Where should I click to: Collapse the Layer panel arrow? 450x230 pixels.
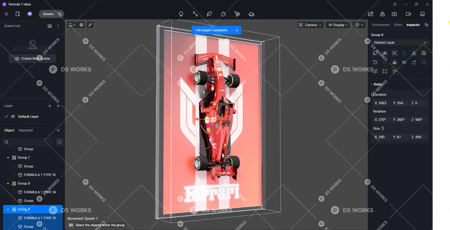[58, 106]
